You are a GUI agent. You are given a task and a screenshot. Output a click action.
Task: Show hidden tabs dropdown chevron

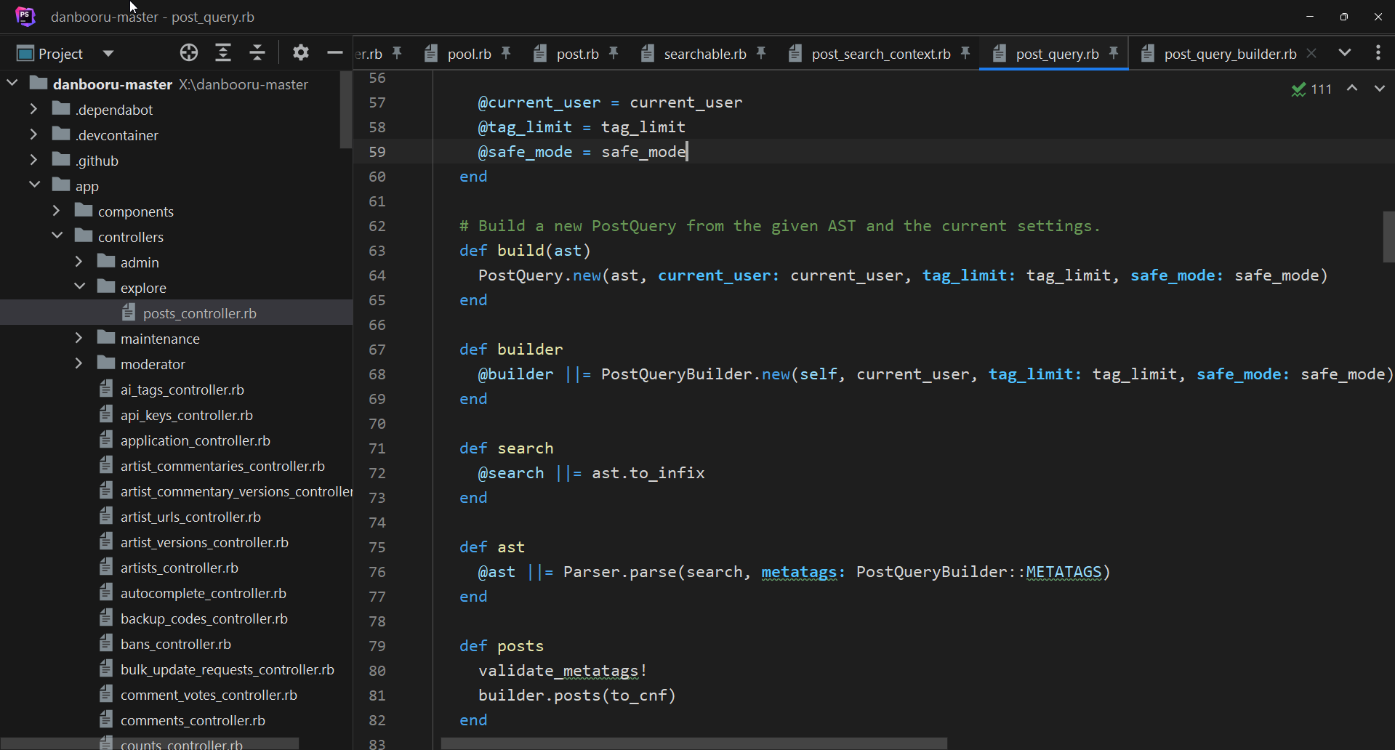pos(1345,52)
